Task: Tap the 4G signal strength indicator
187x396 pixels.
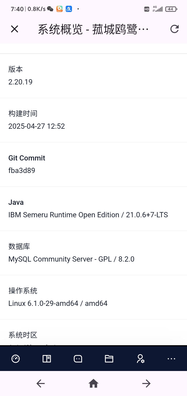Action: tap(158, 9)
